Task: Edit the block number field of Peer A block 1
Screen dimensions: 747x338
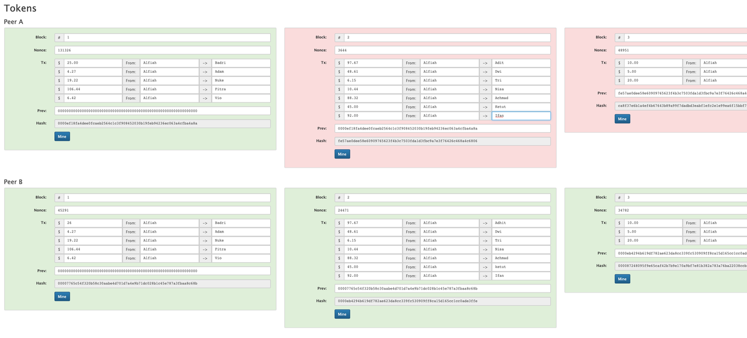Action: tap(167, 37)
